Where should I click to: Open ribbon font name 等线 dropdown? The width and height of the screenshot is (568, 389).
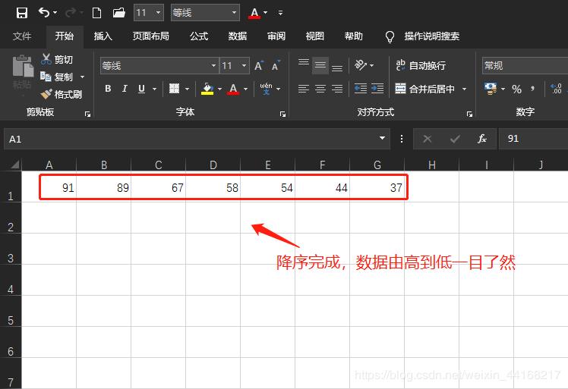point(213,65)
